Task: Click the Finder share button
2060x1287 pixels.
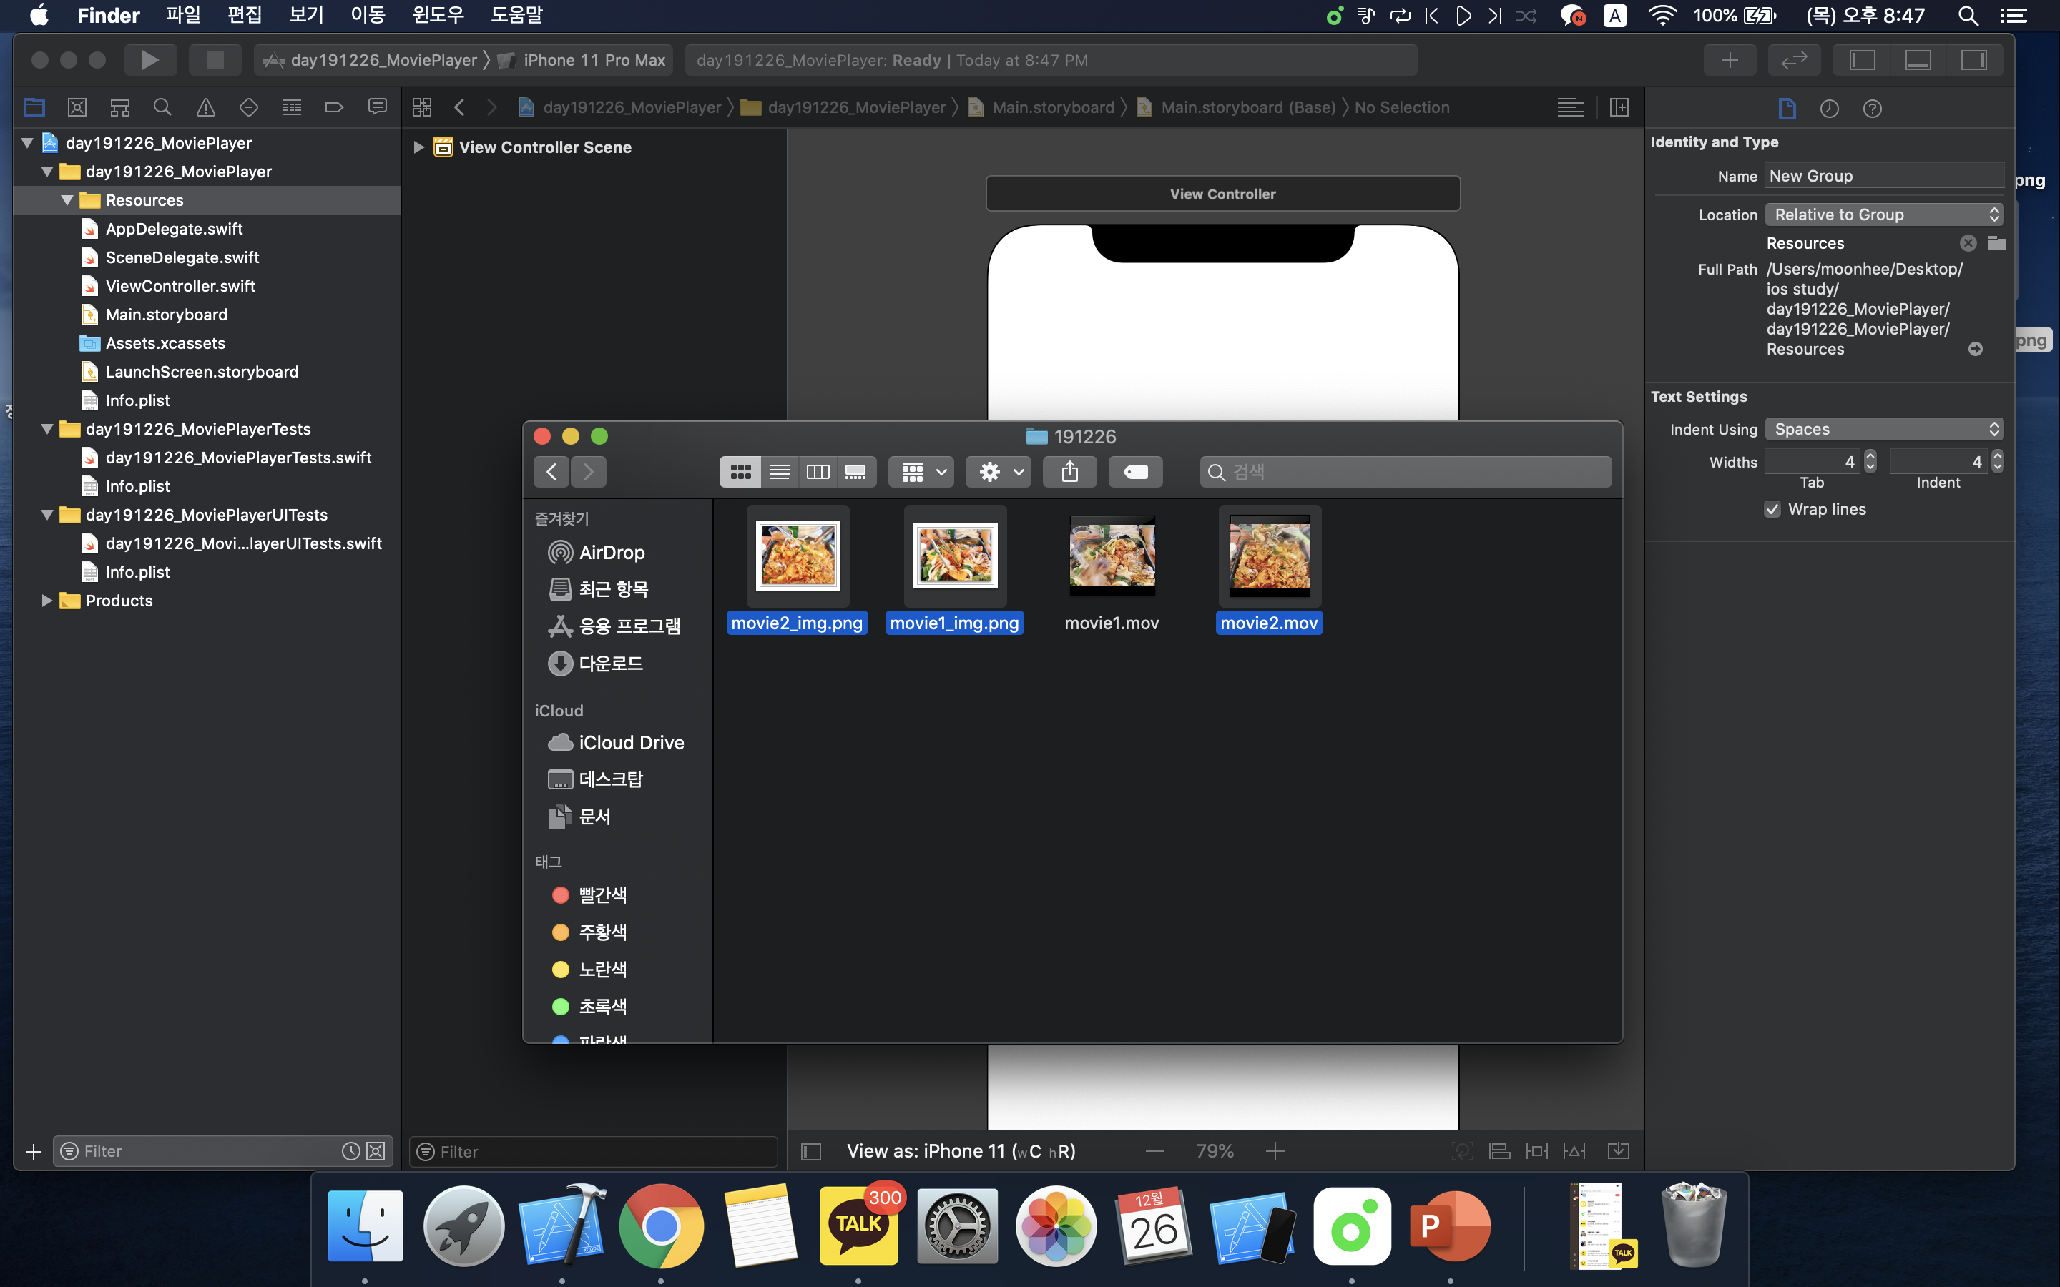Action: [1069, 472]
